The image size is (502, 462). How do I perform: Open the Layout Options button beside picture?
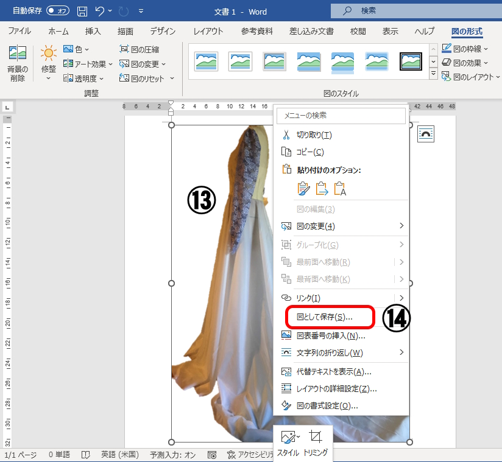click(x=426, y=134)
